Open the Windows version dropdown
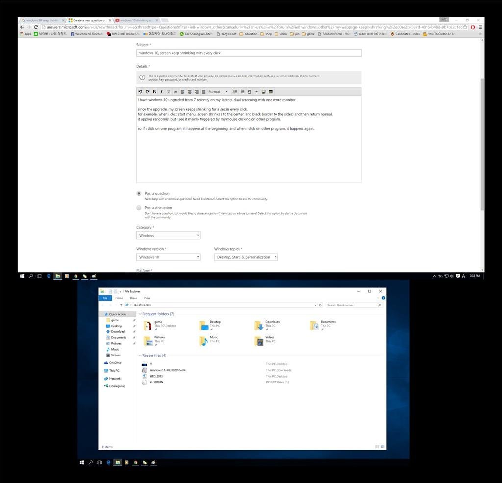This screenshot has width=502, height=483. click(x=169, y=257)
